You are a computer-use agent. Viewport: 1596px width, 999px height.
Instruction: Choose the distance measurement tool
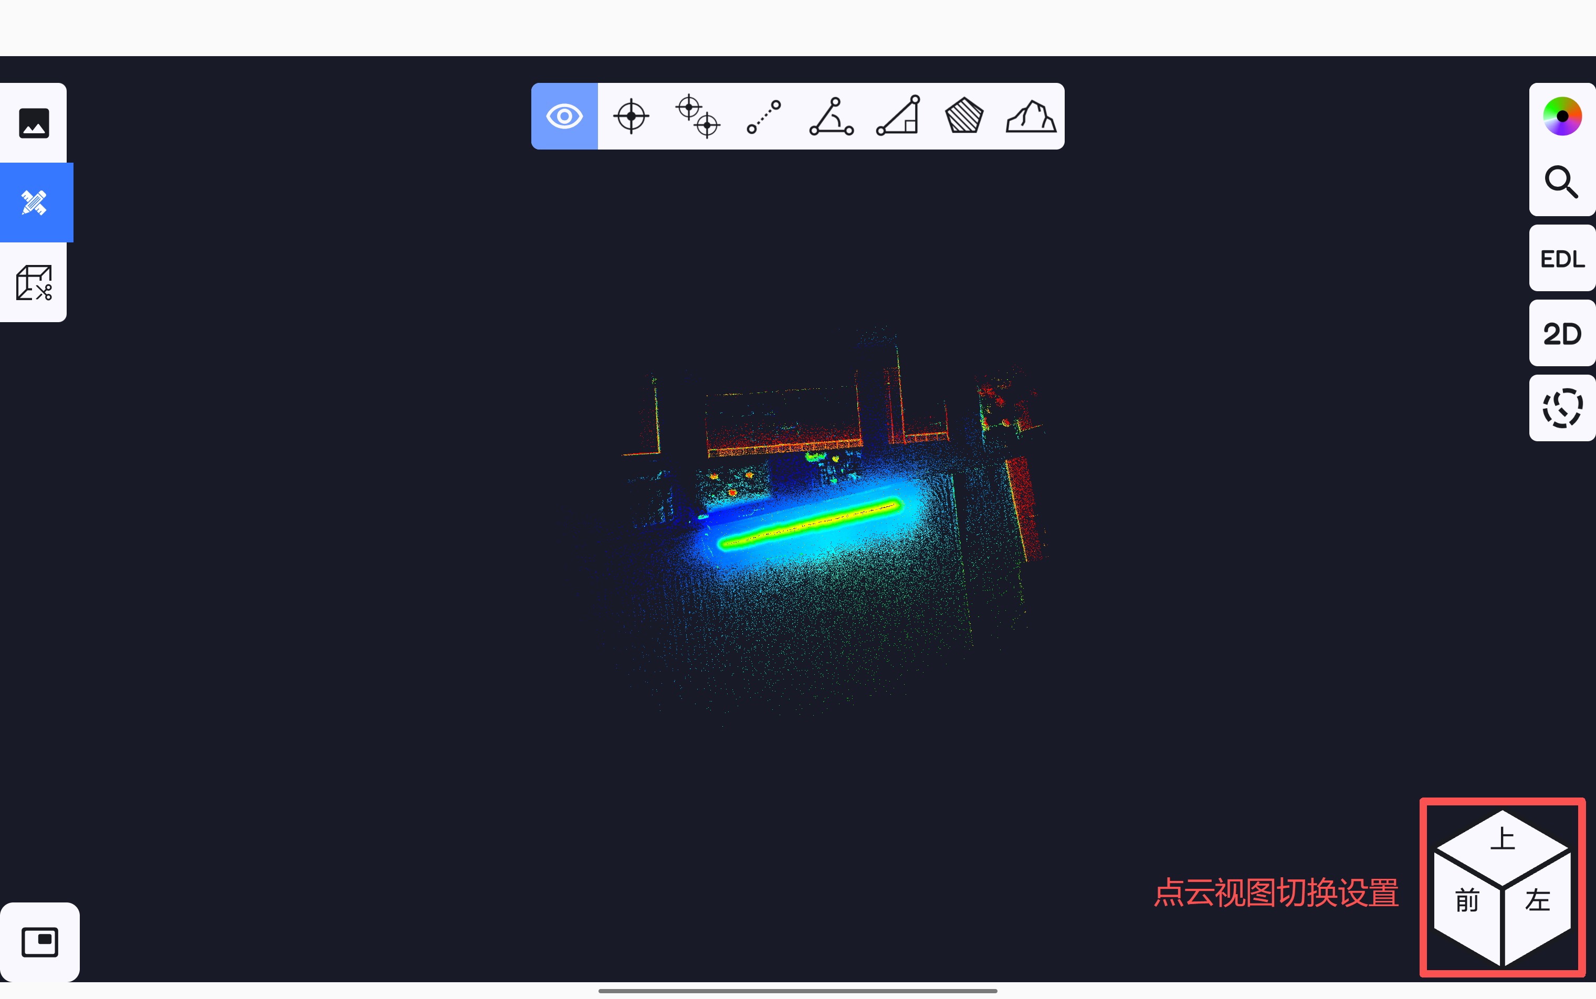click(x=764, y=116)
